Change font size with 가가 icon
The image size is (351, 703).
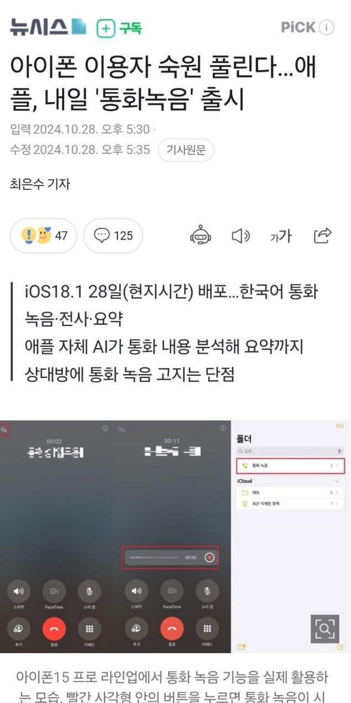(x=281, y=236)
